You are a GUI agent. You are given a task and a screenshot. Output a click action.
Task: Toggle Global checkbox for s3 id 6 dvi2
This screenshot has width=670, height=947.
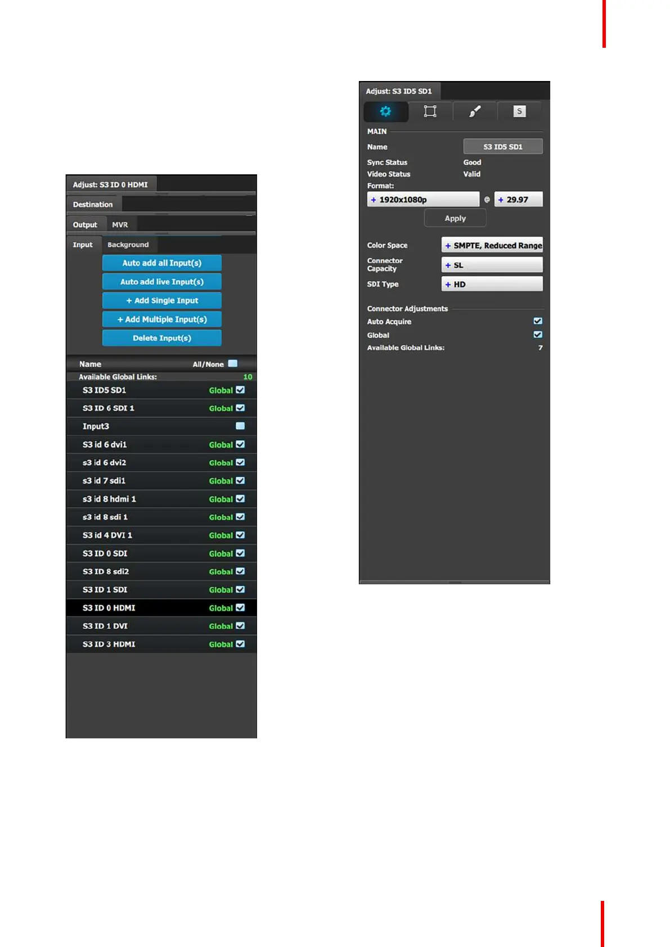click(240, 462)
